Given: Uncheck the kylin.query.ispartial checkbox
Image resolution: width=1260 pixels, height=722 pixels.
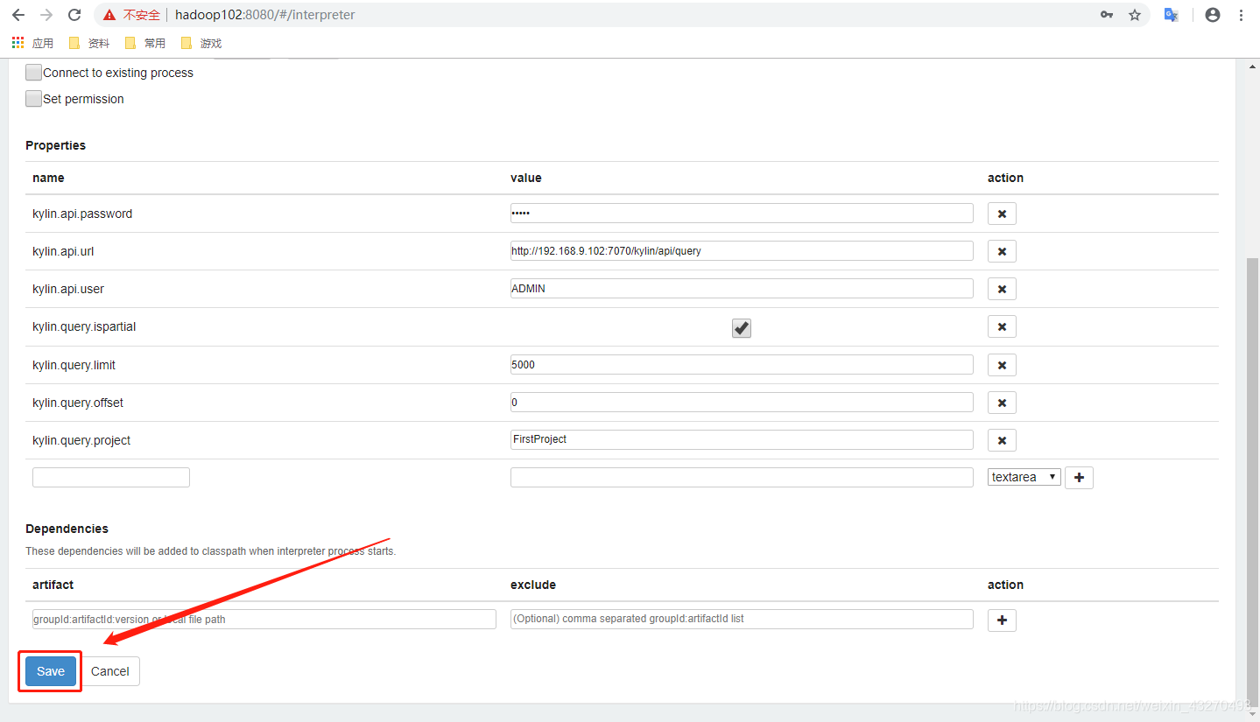Looking at the screenshot, I should (x=742, y=327).
